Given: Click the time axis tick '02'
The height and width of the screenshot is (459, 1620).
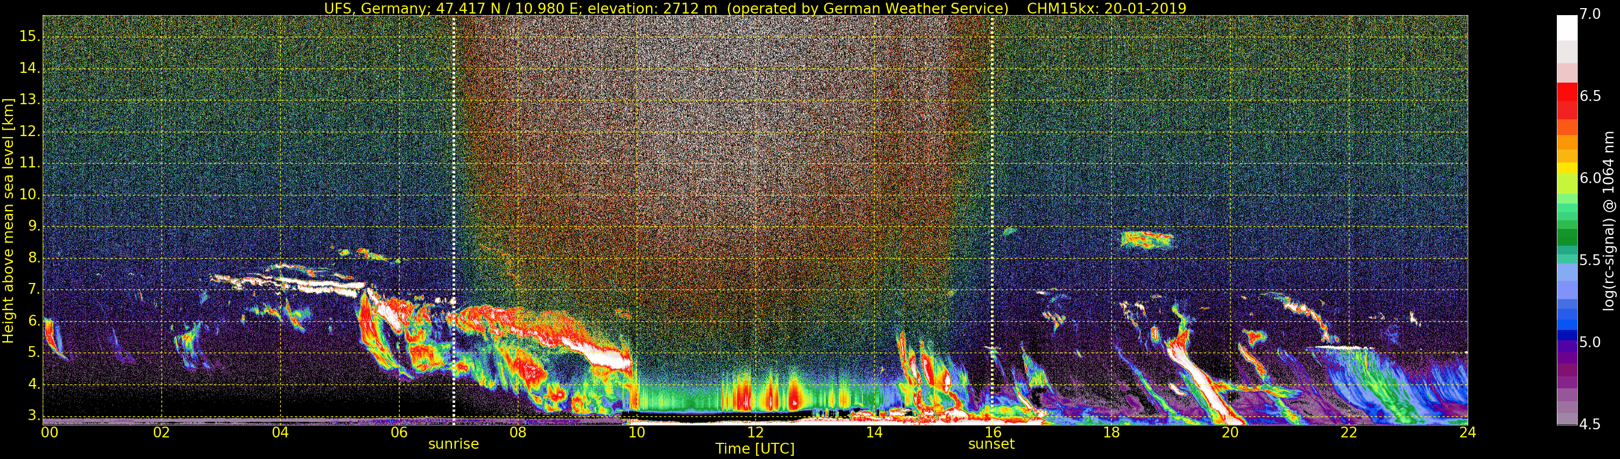Looking at the screenshot, I should click(161, 433).
